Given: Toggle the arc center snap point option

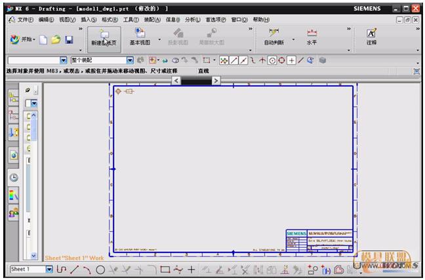Looking at the screenshot, I should tap(272, 60).
